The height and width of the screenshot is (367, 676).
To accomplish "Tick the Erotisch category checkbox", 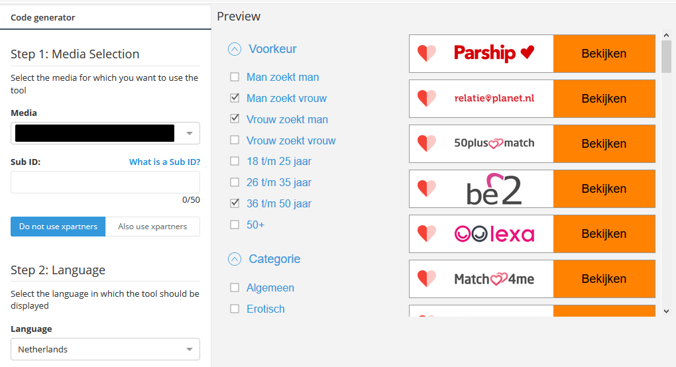I will [x=235, y=309].
